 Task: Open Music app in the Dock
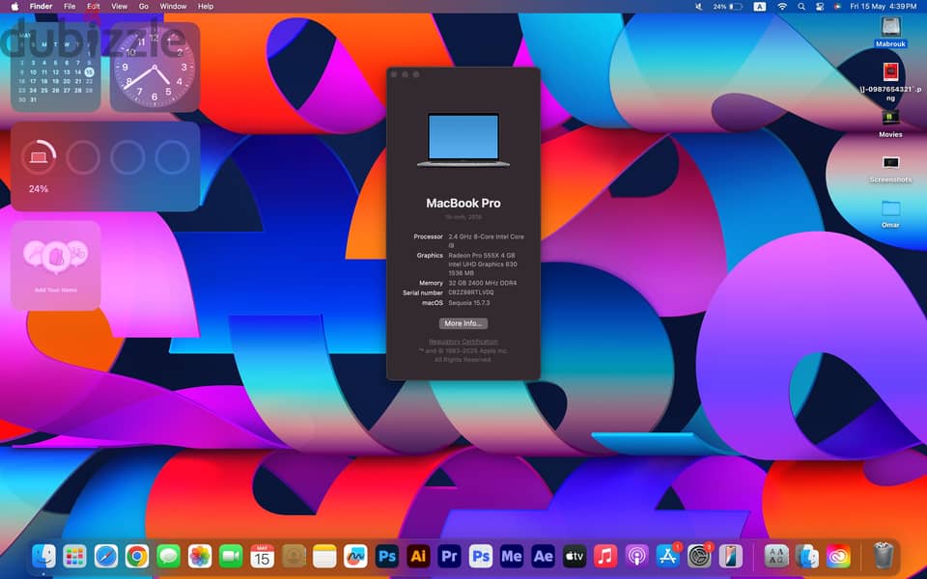click(604, 556)
